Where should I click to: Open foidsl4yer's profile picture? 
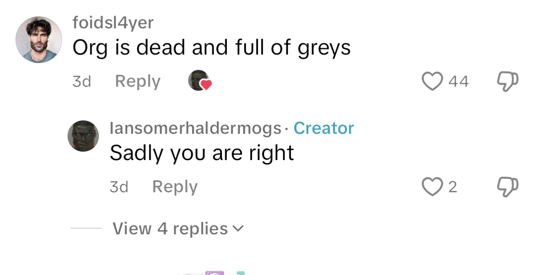click(39, 40)
